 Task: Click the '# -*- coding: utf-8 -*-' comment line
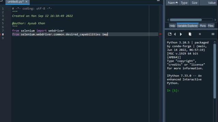click(x=32, y=8)
